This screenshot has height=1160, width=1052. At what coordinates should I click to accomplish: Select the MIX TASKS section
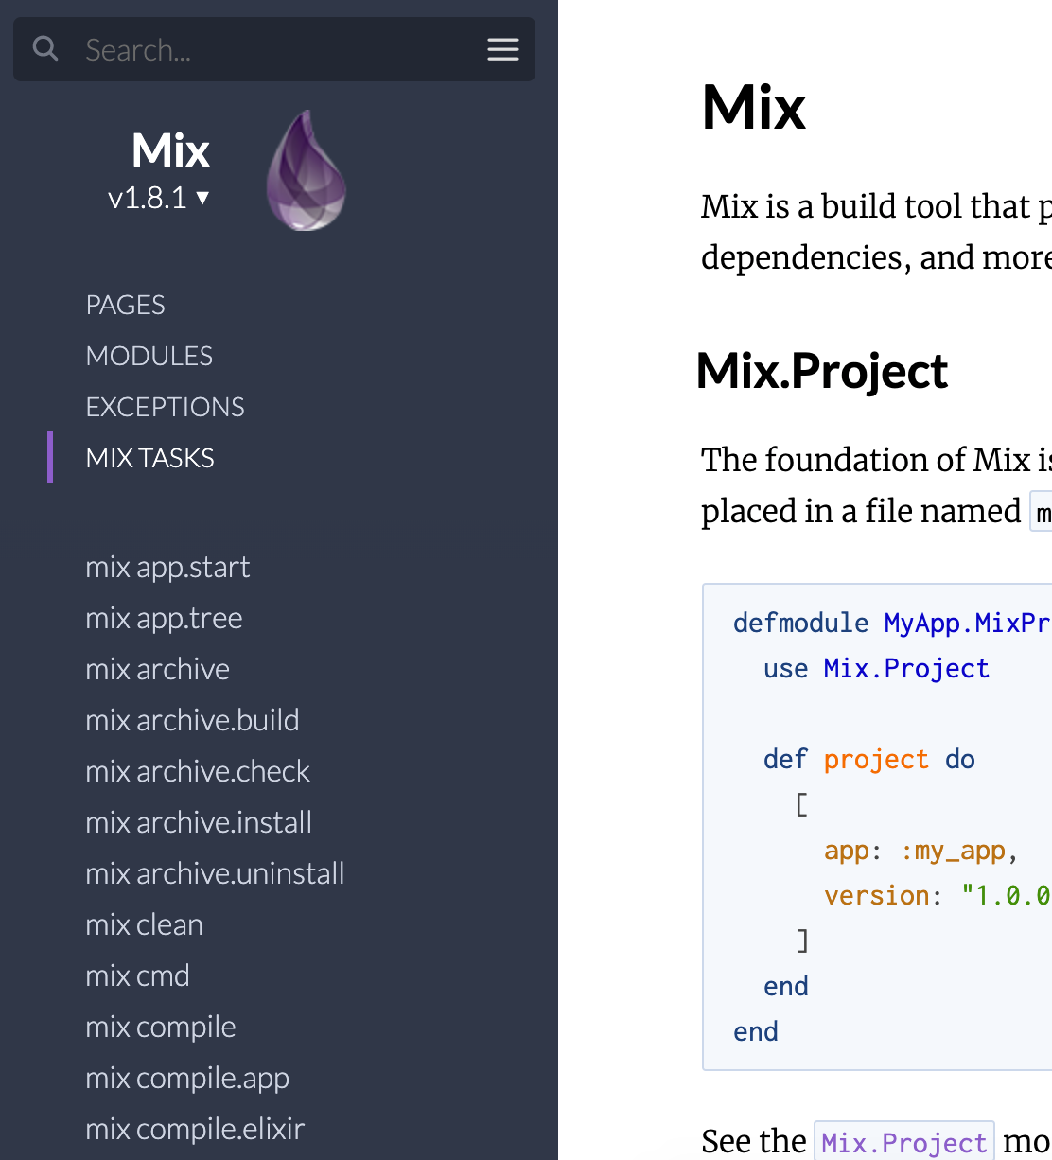click(149, 457)
